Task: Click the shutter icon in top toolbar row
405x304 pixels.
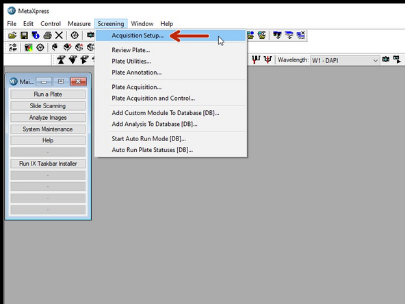Action: coord(75,35)
